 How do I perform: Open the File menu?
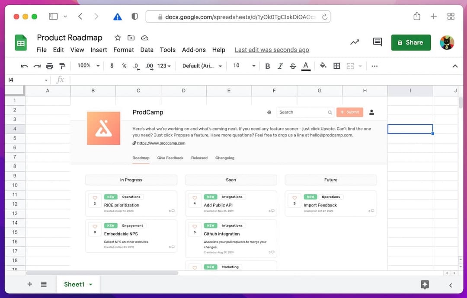[x=42, y=50]
